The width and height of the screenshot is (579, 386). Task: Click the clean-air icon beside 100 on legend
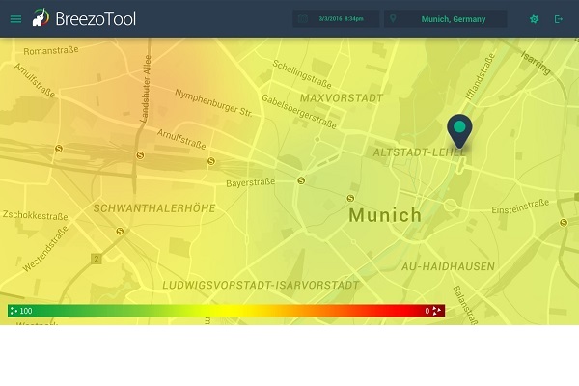(x=14, y=311)
